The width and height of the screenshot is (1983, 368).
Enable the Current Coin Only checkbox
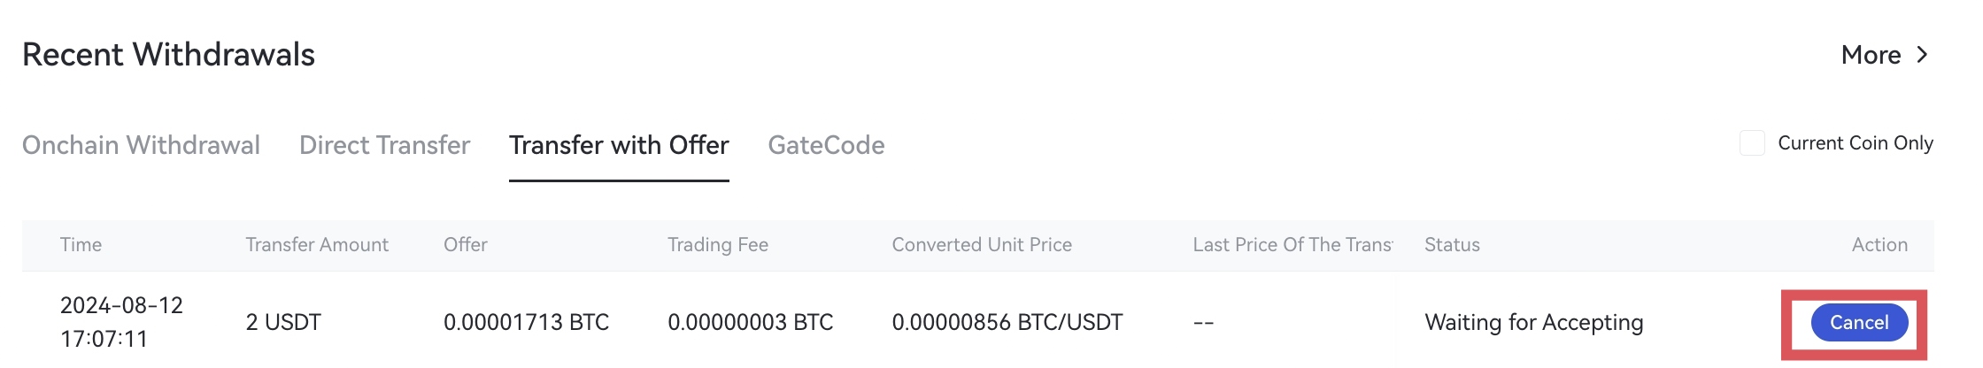tap(1752, 143)
